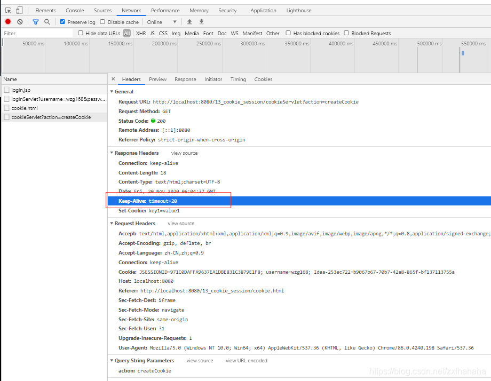Show the Initiator tab

213,79
